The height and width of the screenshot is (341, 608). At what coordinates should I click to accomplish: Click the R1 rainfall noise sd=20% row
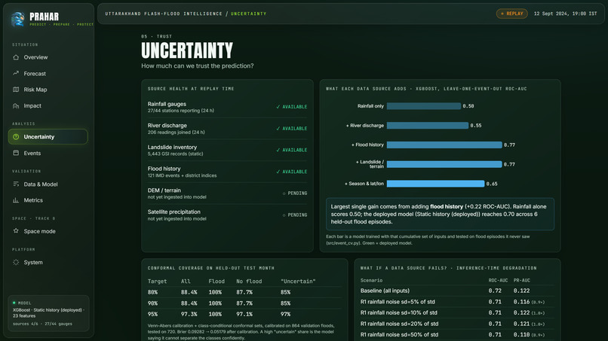457,324
